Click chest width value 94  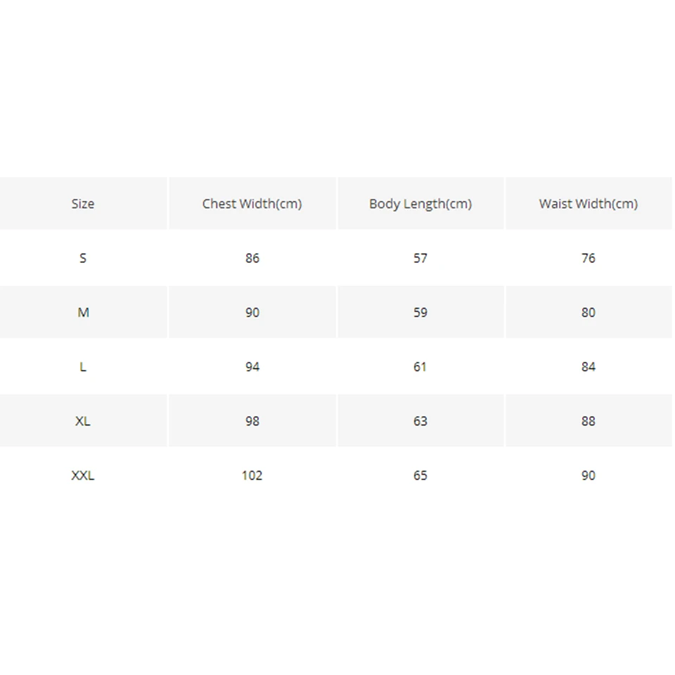click(x=252, y=367)
